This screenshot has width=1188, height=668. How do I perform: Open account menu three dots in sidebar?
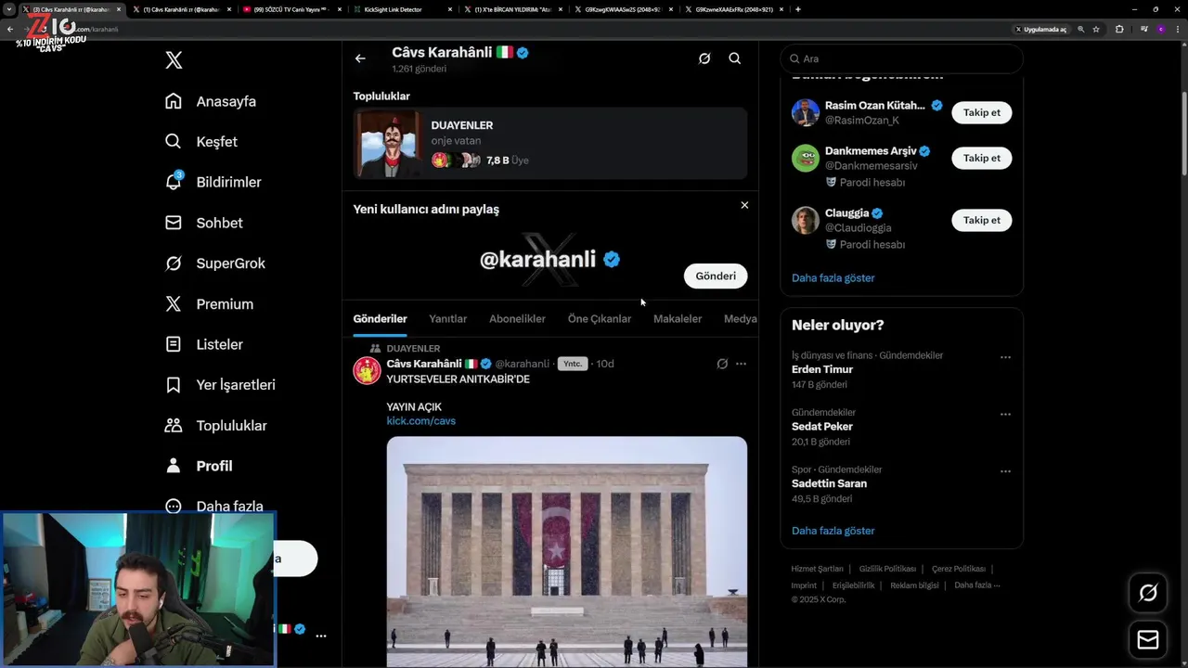(321, 636)
